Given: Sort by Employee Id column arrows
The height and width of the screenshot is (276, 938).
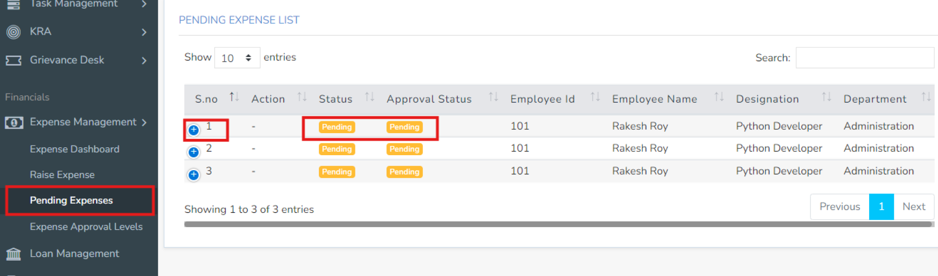Looking at the screenshot, I should point(595,97).
